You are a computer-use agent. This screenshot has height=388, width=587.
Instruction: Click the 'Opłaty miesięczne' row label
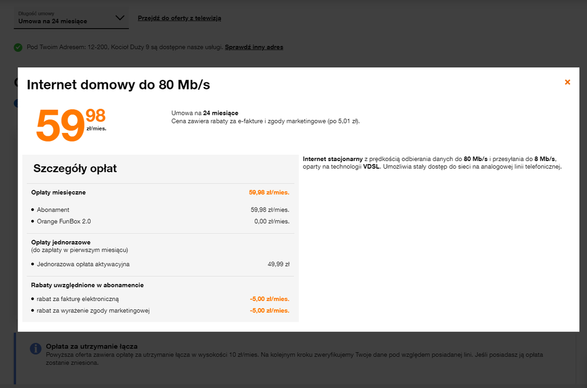[58, 192]
